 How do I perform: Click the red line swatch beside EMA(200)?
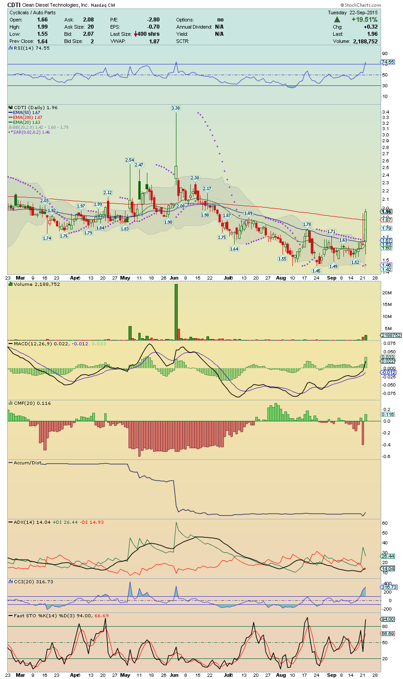point(11,118)
